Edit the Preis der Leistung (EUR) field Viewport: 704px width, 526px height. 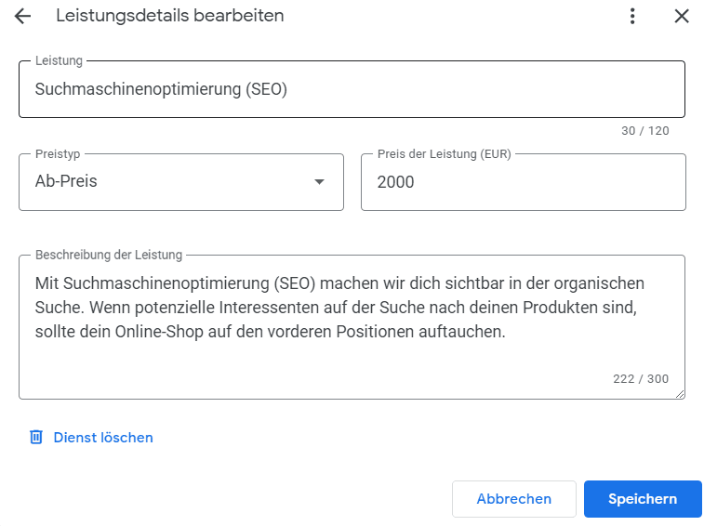[523, 182]
